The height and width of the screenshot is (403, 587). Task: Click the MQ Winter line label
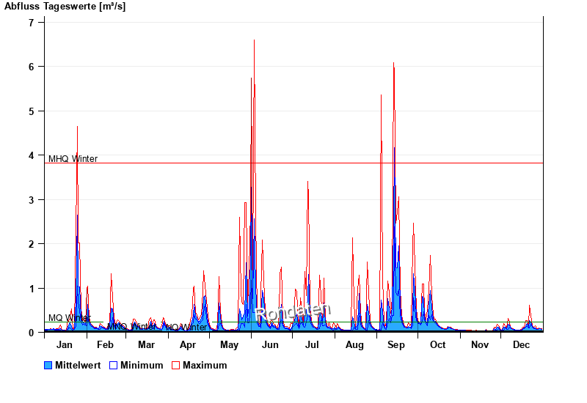(69, 318)
